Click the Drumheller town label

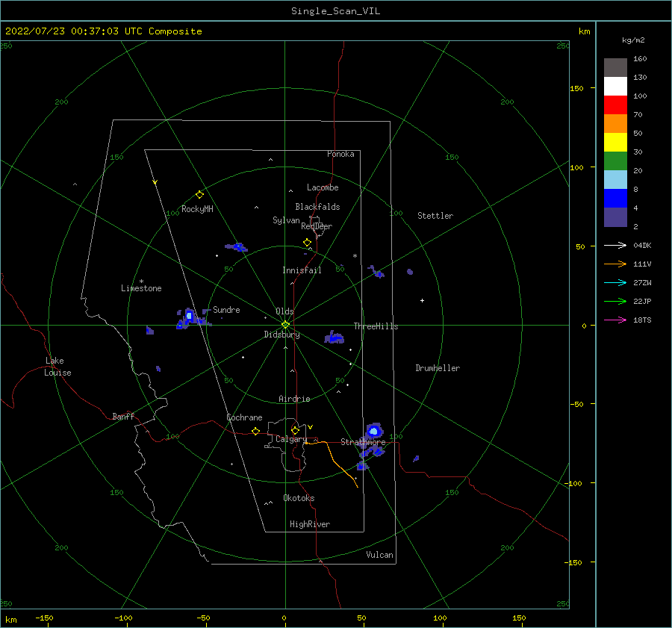(438, 368)
